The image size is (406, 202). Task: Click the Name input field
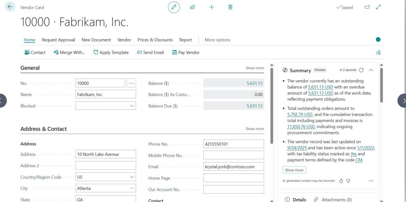pos(105,94)
